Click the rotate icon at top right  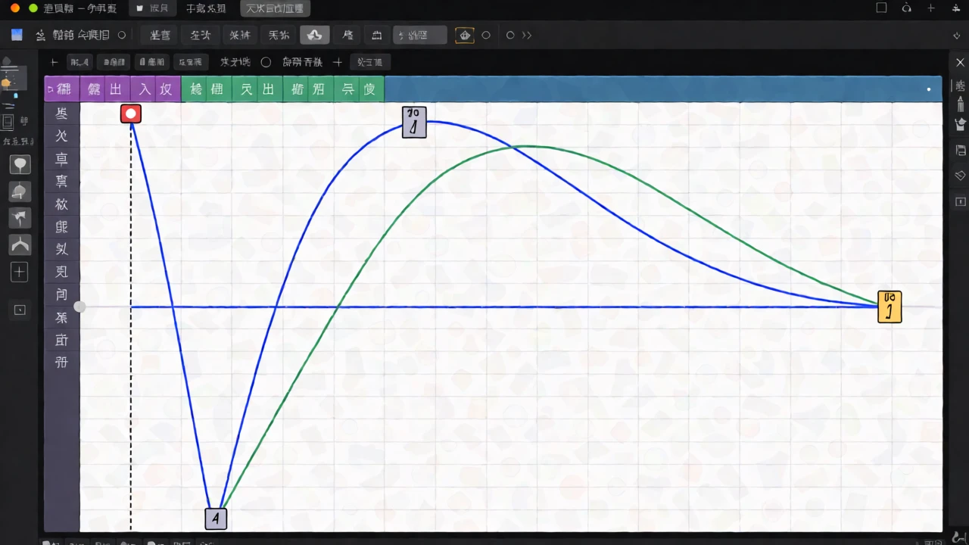coord(907,8)
